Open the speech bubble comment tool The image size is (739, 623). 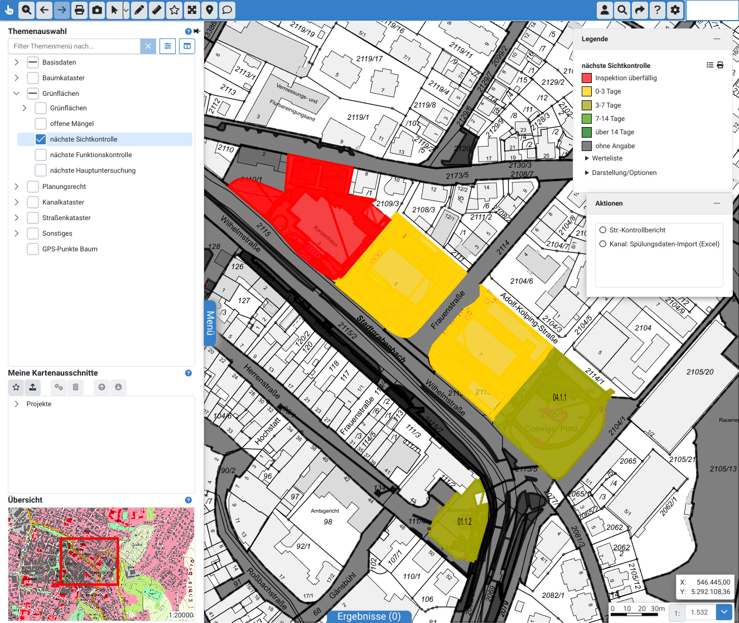(x=227, y=10)
